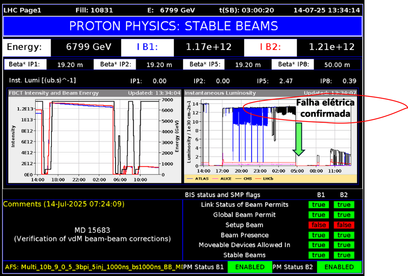The image size is (408, 276).
Task: Click the red Setup Beam B1 false indicator
Action: (x=319, y=225)
